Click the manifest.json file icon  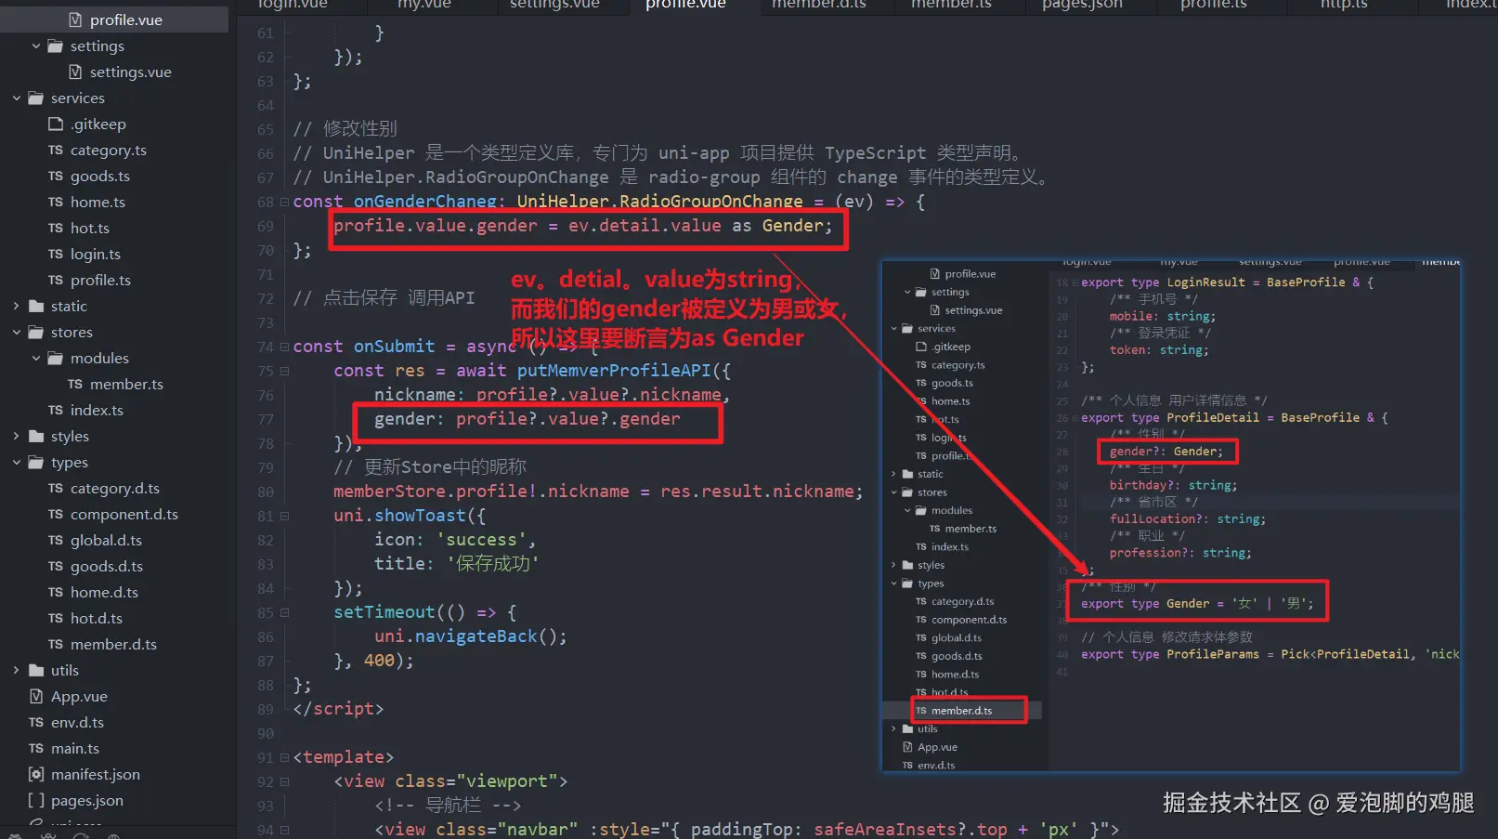pos(36,774)
